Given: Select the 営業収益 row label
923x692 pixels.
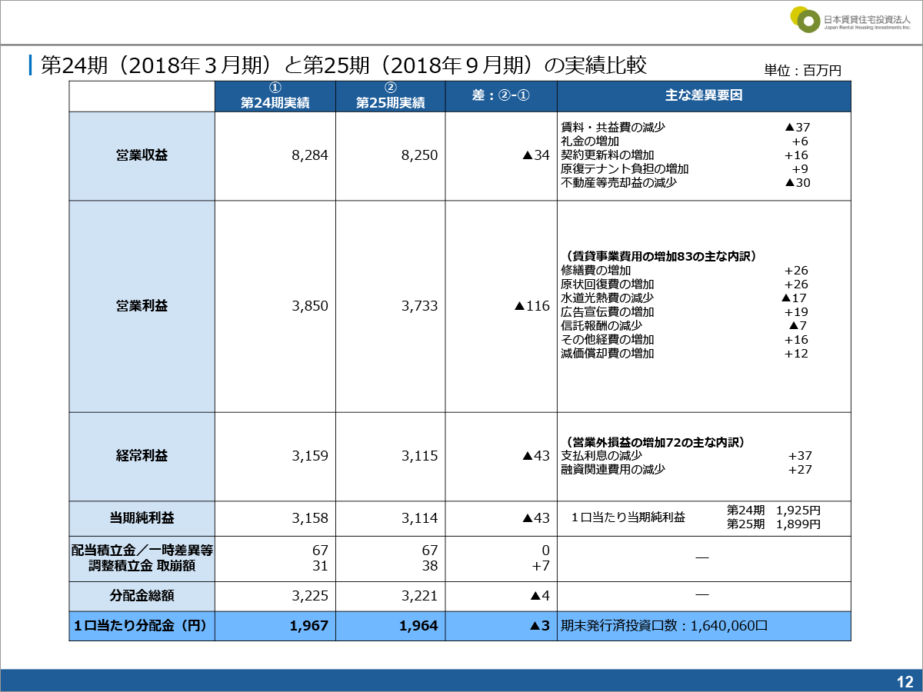Looking at the screenshot, I should tap(142, 155).
